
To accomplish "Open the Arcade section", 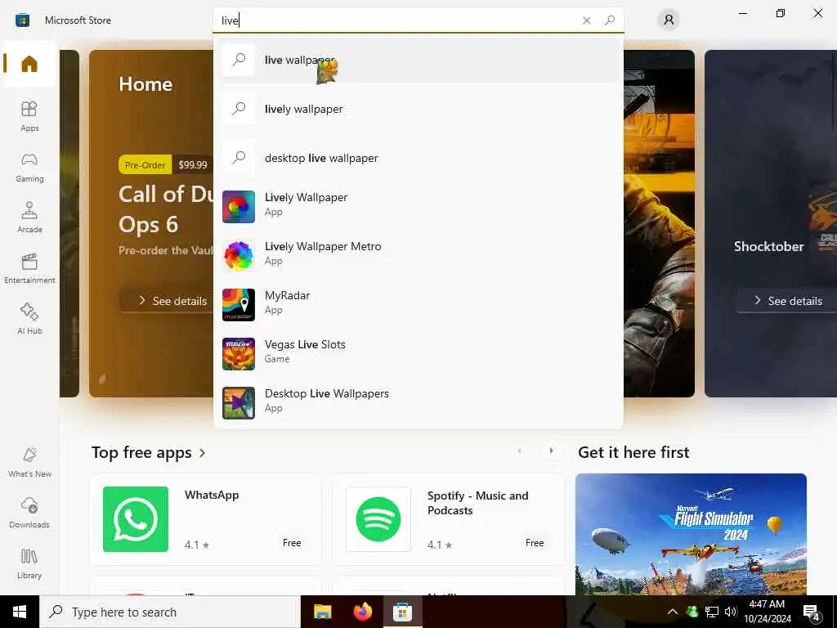I will coord(29,218).
